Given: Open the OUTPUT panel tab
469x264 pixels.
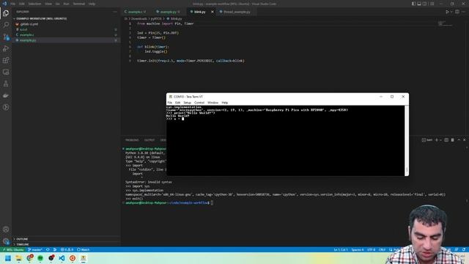Looking at the screenshot, I should coord(149,140).
